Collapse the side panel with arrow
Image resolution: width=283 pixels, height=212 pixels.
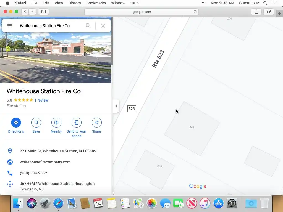click(x=116, y=106)
